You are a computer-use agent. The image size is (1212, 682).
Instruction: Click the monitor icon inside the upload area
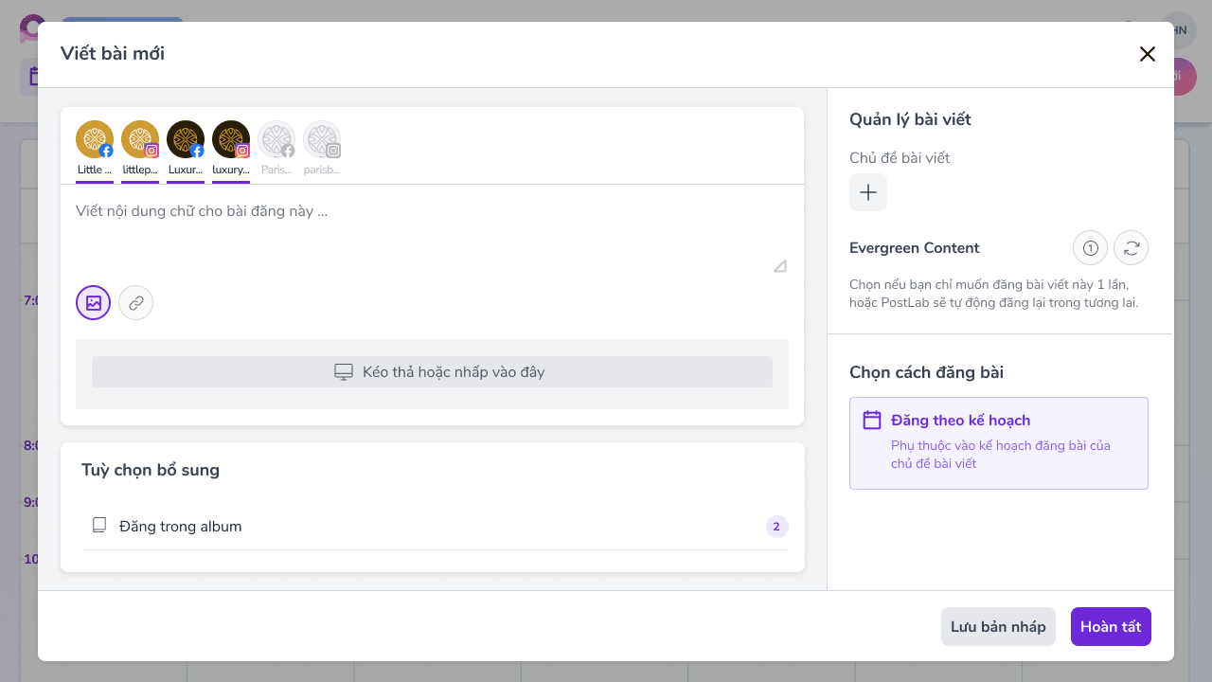coord(343,371)
